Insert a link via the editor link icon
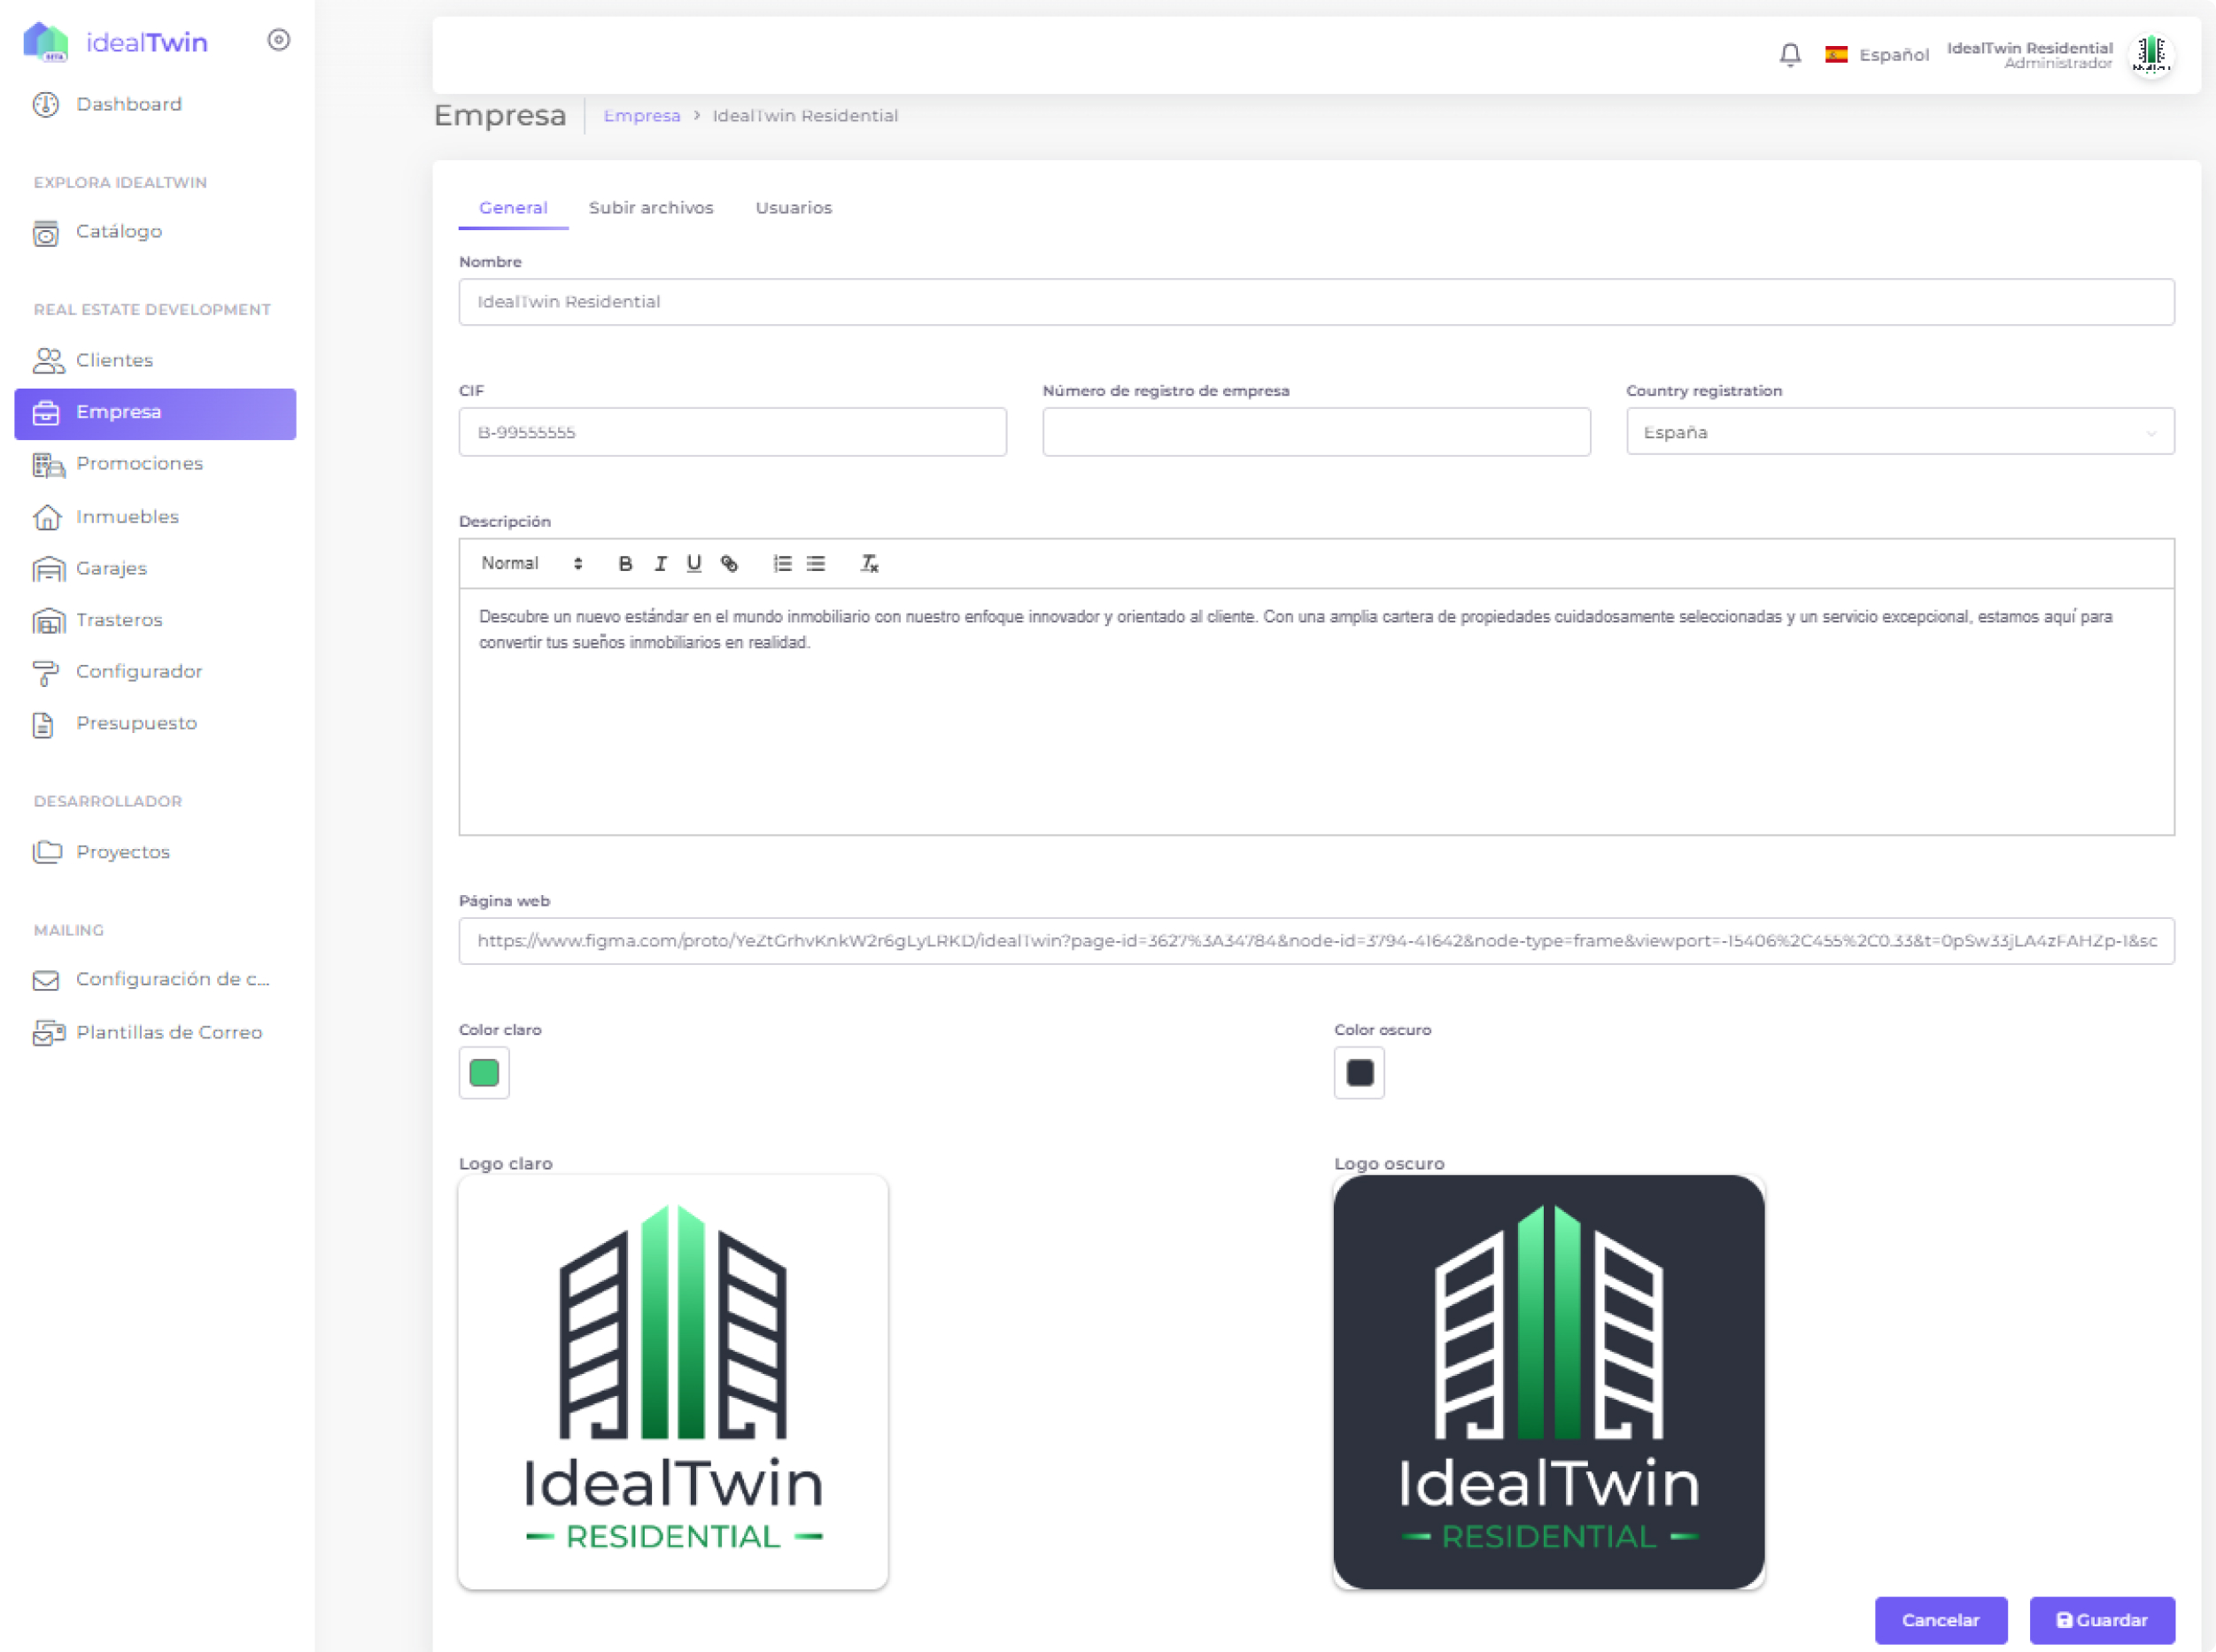Image resolution: width=2216 pixels, height=1652 pixels. click(729, 564)
